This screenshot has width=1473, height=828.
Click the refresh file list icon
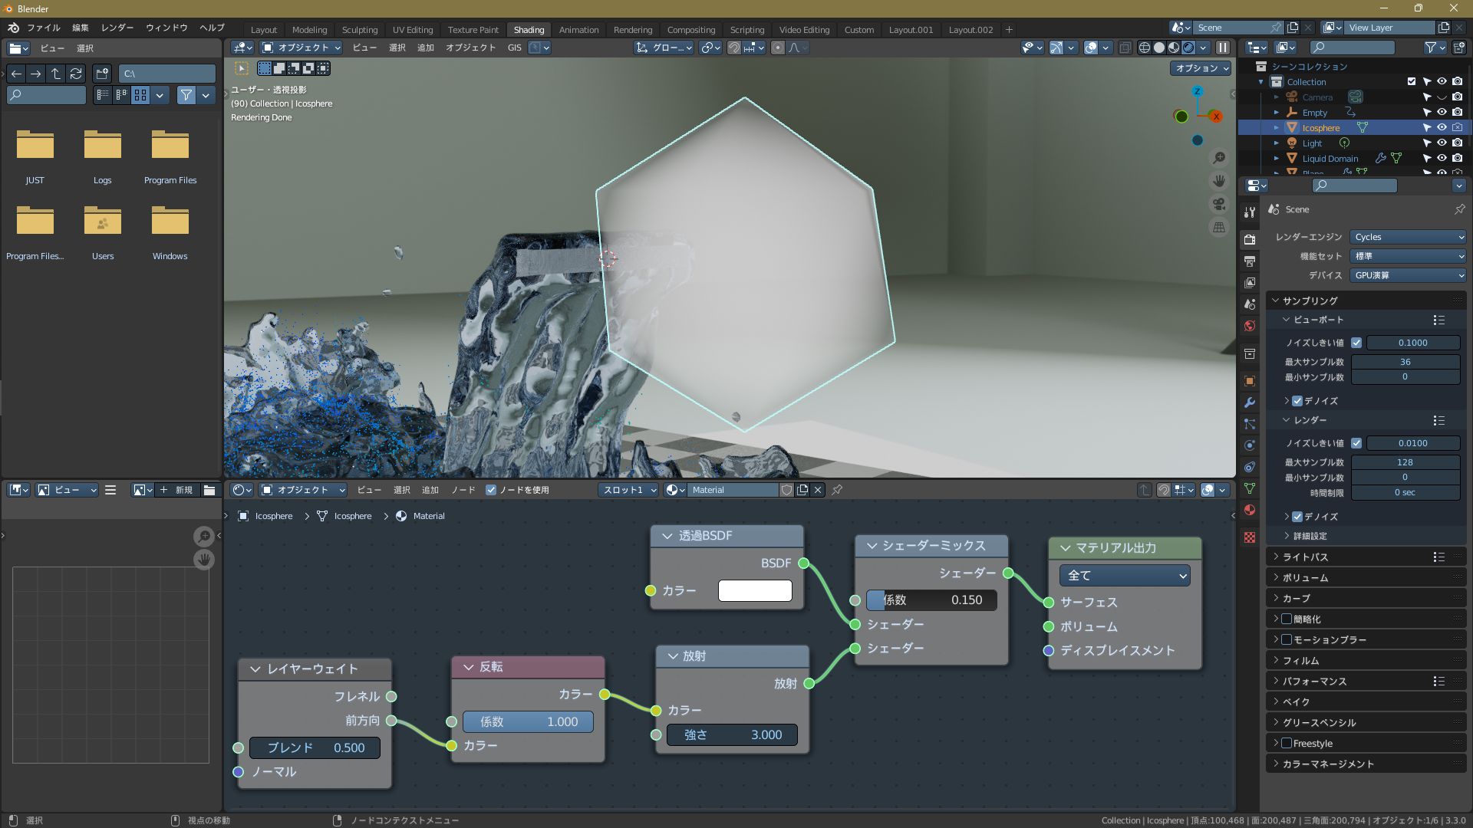(x=75, y=74)
